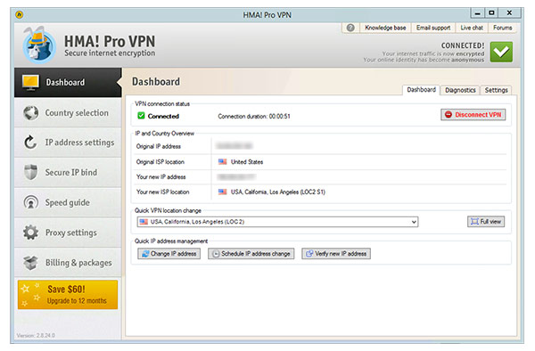Click the HMA donkey logo
535x351 pixels.
(39, 45)
